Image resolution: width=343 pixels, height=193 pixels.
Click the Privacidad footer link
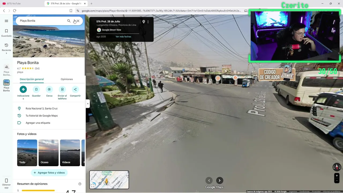coord(316,192)
